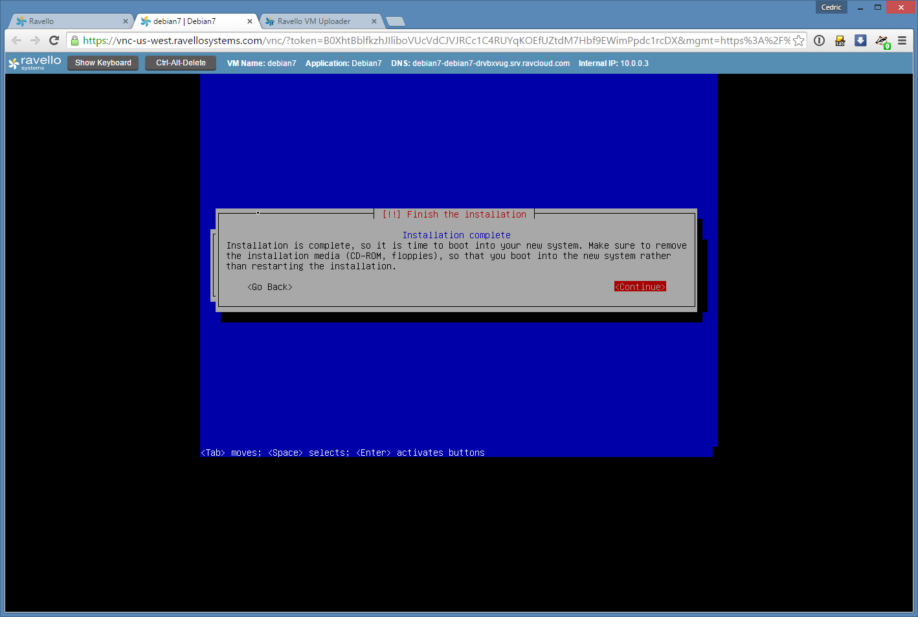
Task: Open the SABnzbd extension icon
Action: (840, 41)
